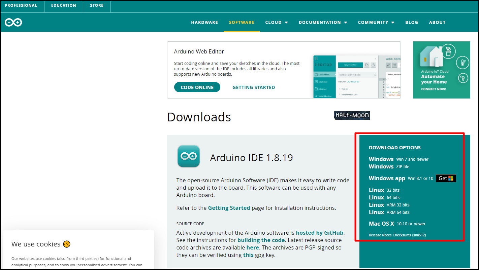The height and width of the screenshot is (270, 479).
Task: Open the Education top tab
Action: tap(64, 5)
